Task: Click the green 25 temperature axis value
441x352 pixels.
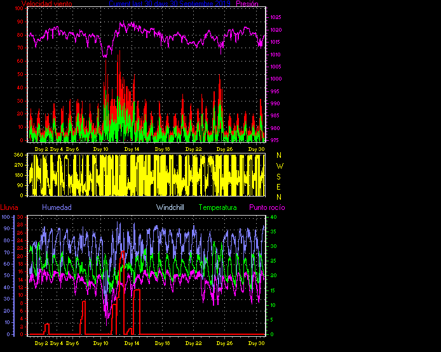Action: point(273,261)
